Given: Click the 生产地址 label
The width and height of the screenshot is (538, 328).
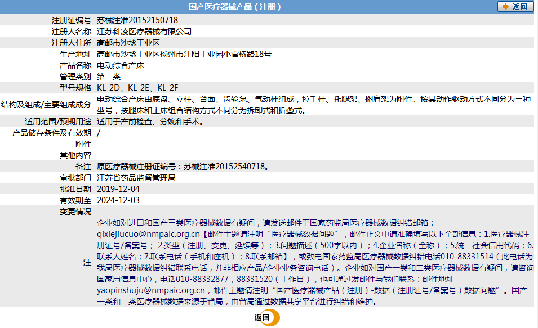Looking at the screenshot, I should (75, 54).
